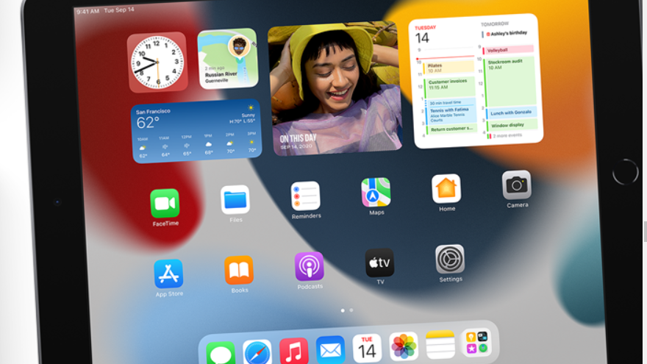
Task: Launch the Books app
Action: (239, 270)
